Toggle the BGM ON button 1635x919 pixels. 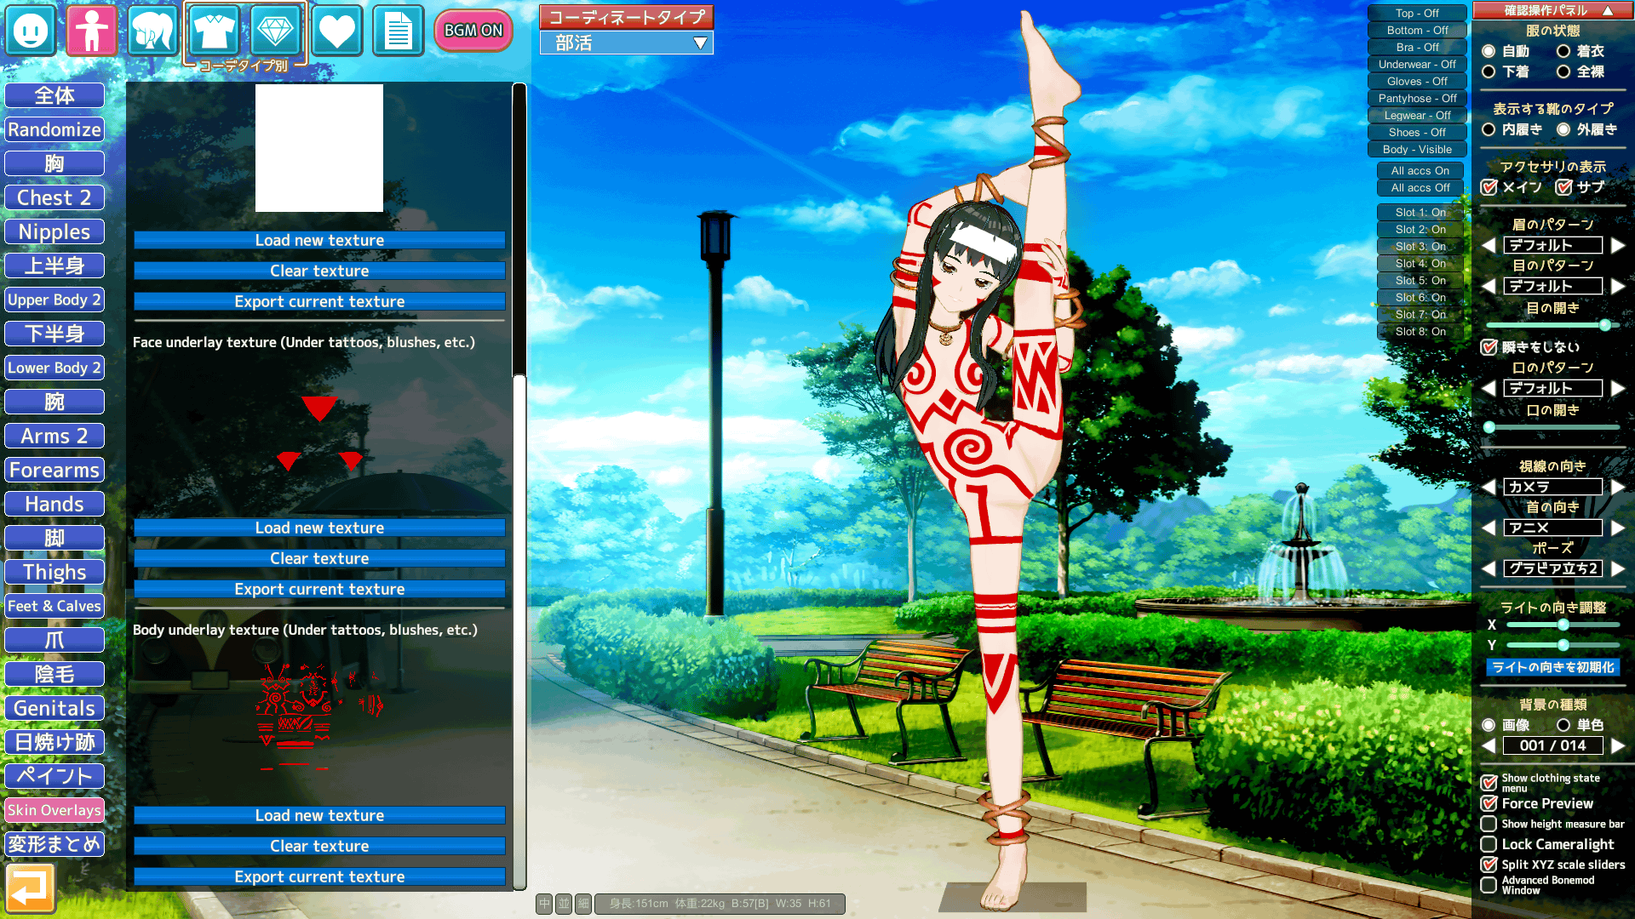pyautogui.click(x=473, y=31)
